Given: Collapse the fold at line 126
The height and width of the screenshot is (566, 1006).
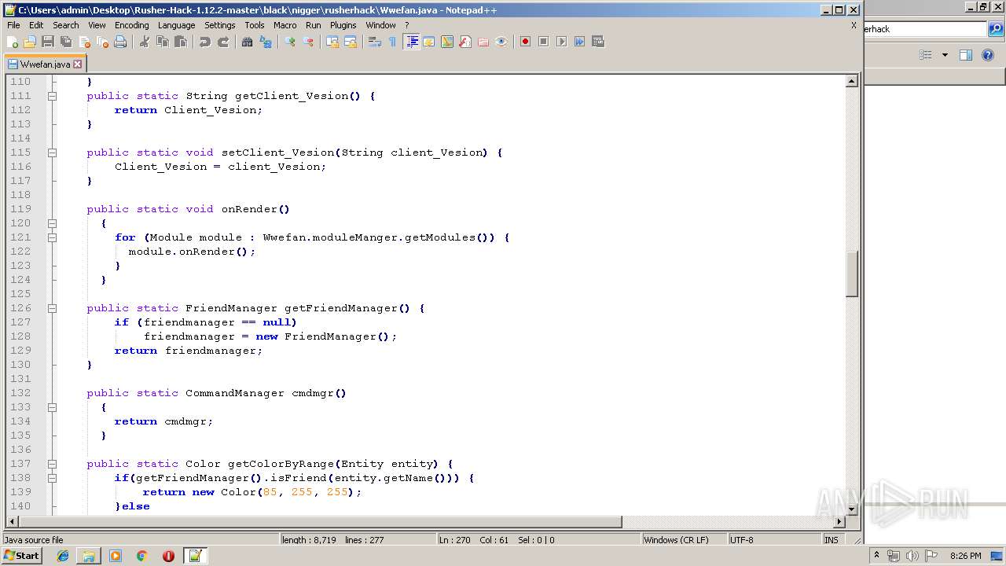Looking at the screenshot, I should (52, 308).
